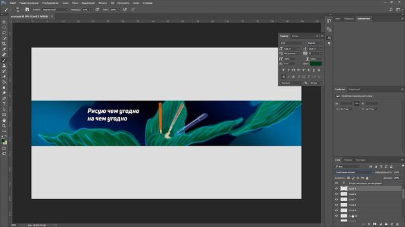Viewport: 405px width, 227px height.
Task: Open font family dropdown in Character panel
Action: (x=292, y=43)
